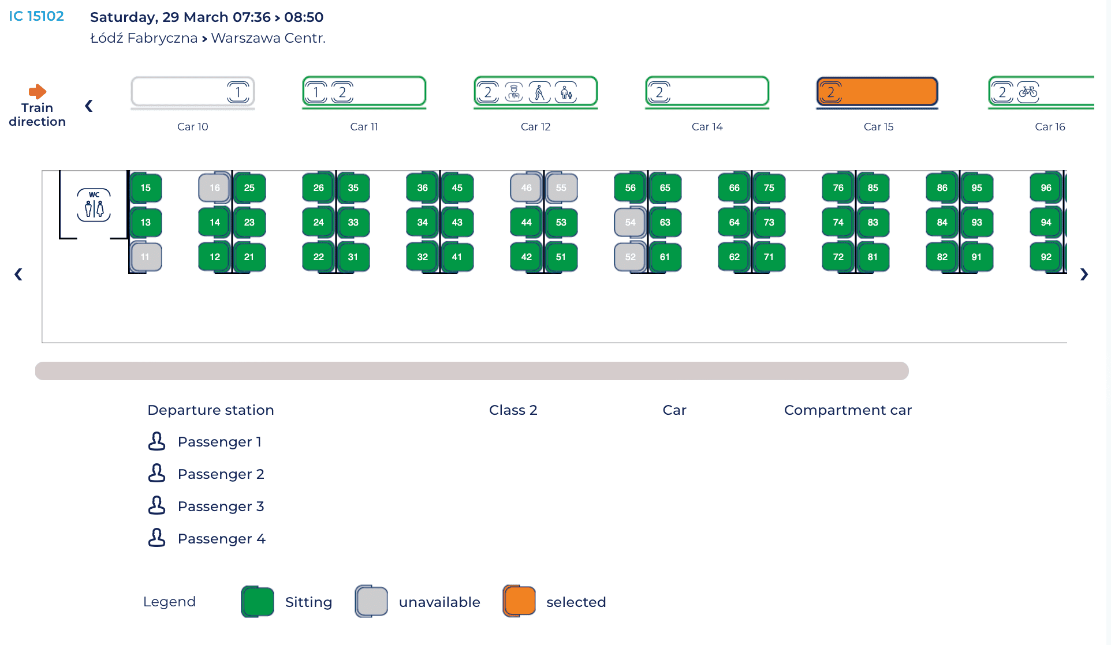The image size is (1111, 645).
Task: Click the orange train direction arrow
Action: [x=38, y=91]
